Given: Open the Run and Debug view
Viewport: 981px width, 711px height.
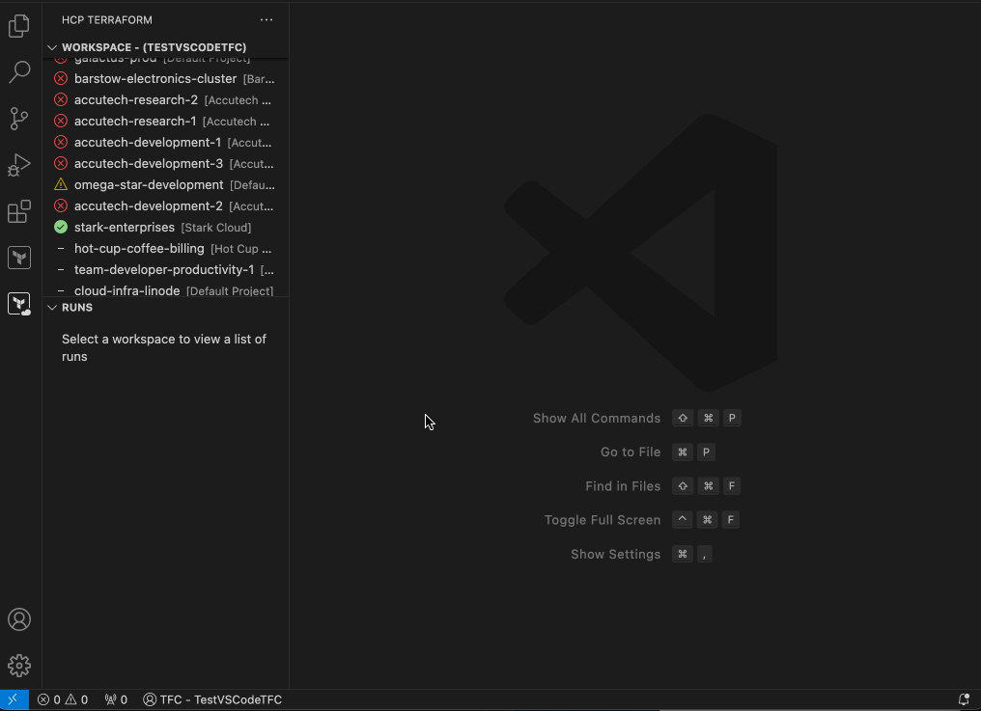Looking at the screenshot, I should 19,165.
